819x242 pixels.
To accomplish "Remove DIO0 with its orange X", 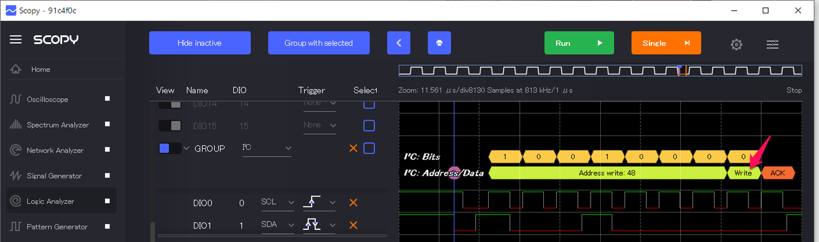I will click(353, 203).
